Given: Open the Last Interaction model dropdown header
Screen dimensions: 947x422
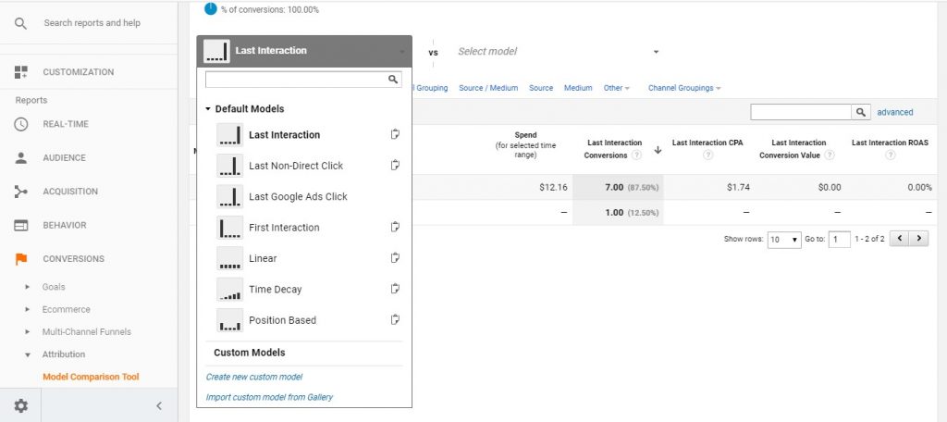Looking at the screenshot, I should (304, 51).
